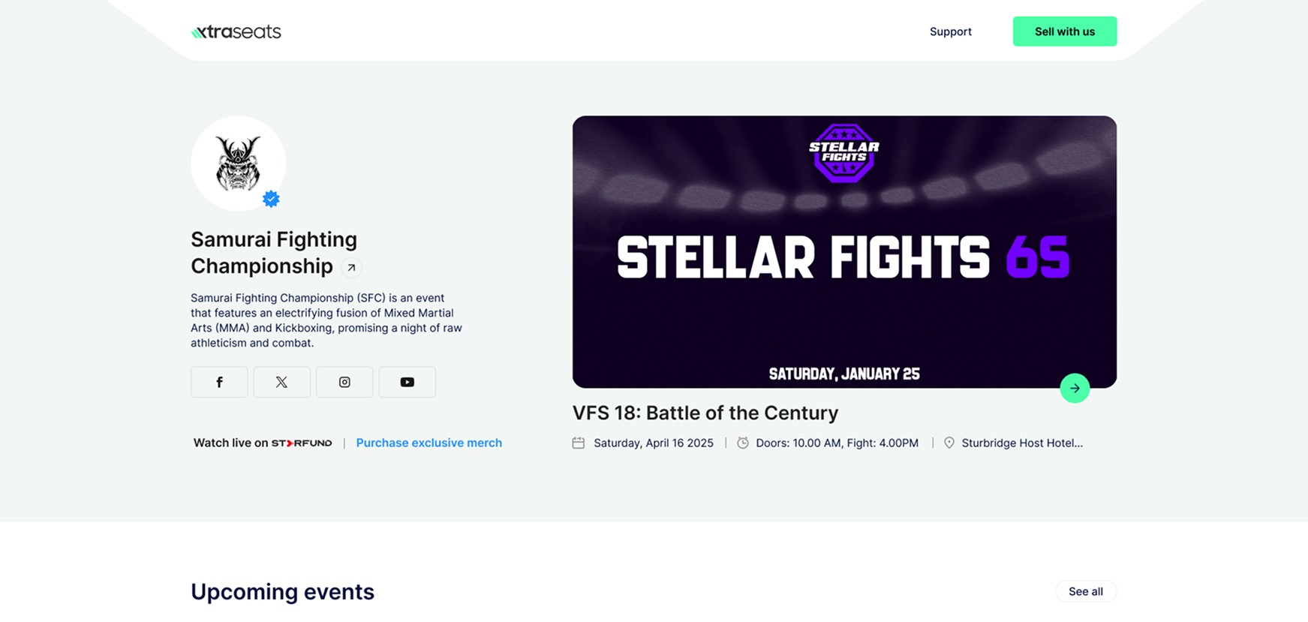Open Purchase exclusive merch link
Screen dimensions: 1308x622
point(428,443)
